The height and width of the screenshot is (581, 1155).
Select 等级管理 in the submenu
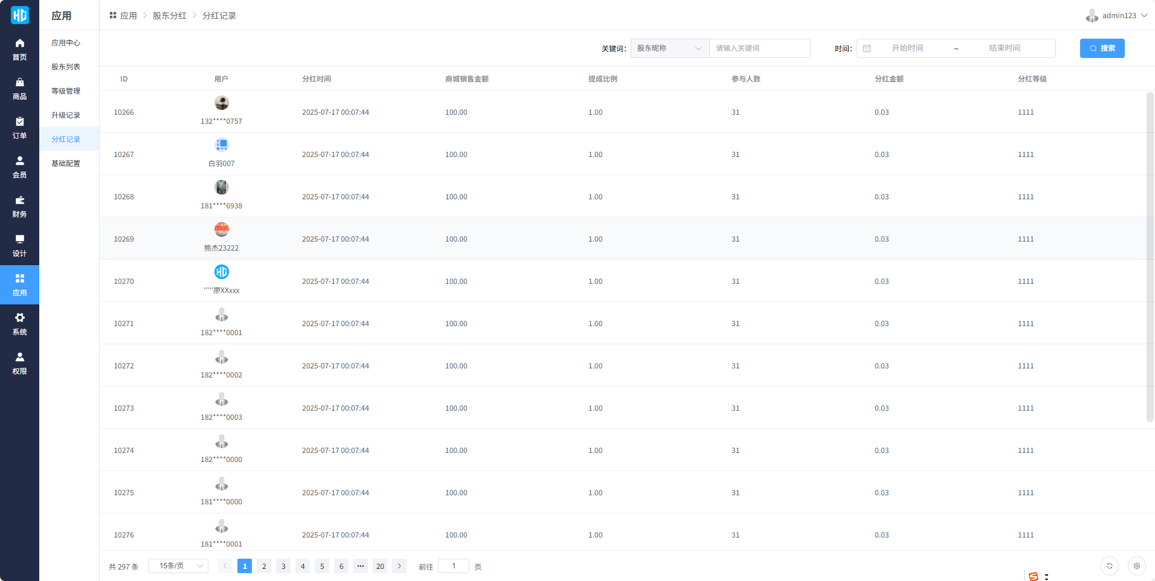(66, 91)
